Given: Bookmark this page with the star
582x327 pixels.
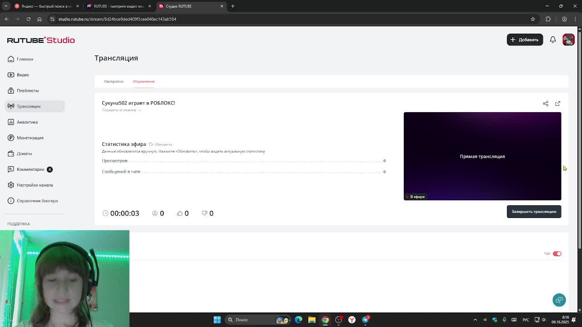Looking at the screenshot, I should pos(533,19).
